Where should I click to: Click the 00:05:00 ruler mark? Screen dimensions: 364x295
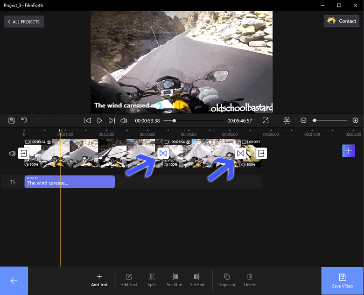coord(230,134)
